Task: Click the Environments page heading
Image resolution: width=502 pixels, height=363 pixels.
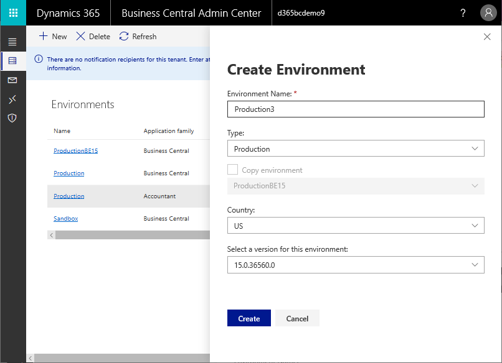Action: [83, 104]
